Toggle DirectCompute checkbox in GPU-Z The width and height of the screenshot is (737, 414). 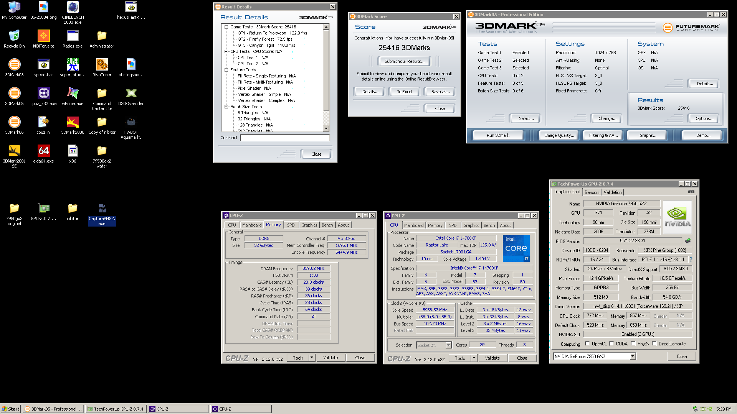pyautogui.click(x=654, y=344)
